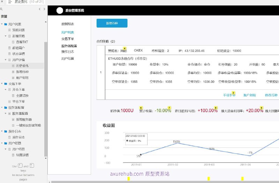Collapse the 服务器配置 folder arrow

pos(2,108)
